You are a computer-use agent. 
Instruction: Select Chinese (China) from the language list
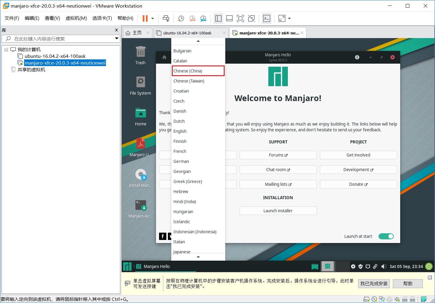(198, 71)
